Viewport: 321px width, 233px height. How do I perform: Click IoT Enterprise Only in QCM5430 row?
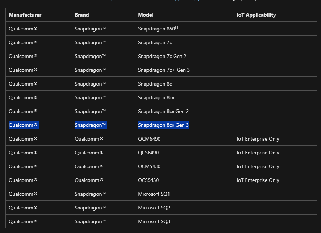point(258,166)
